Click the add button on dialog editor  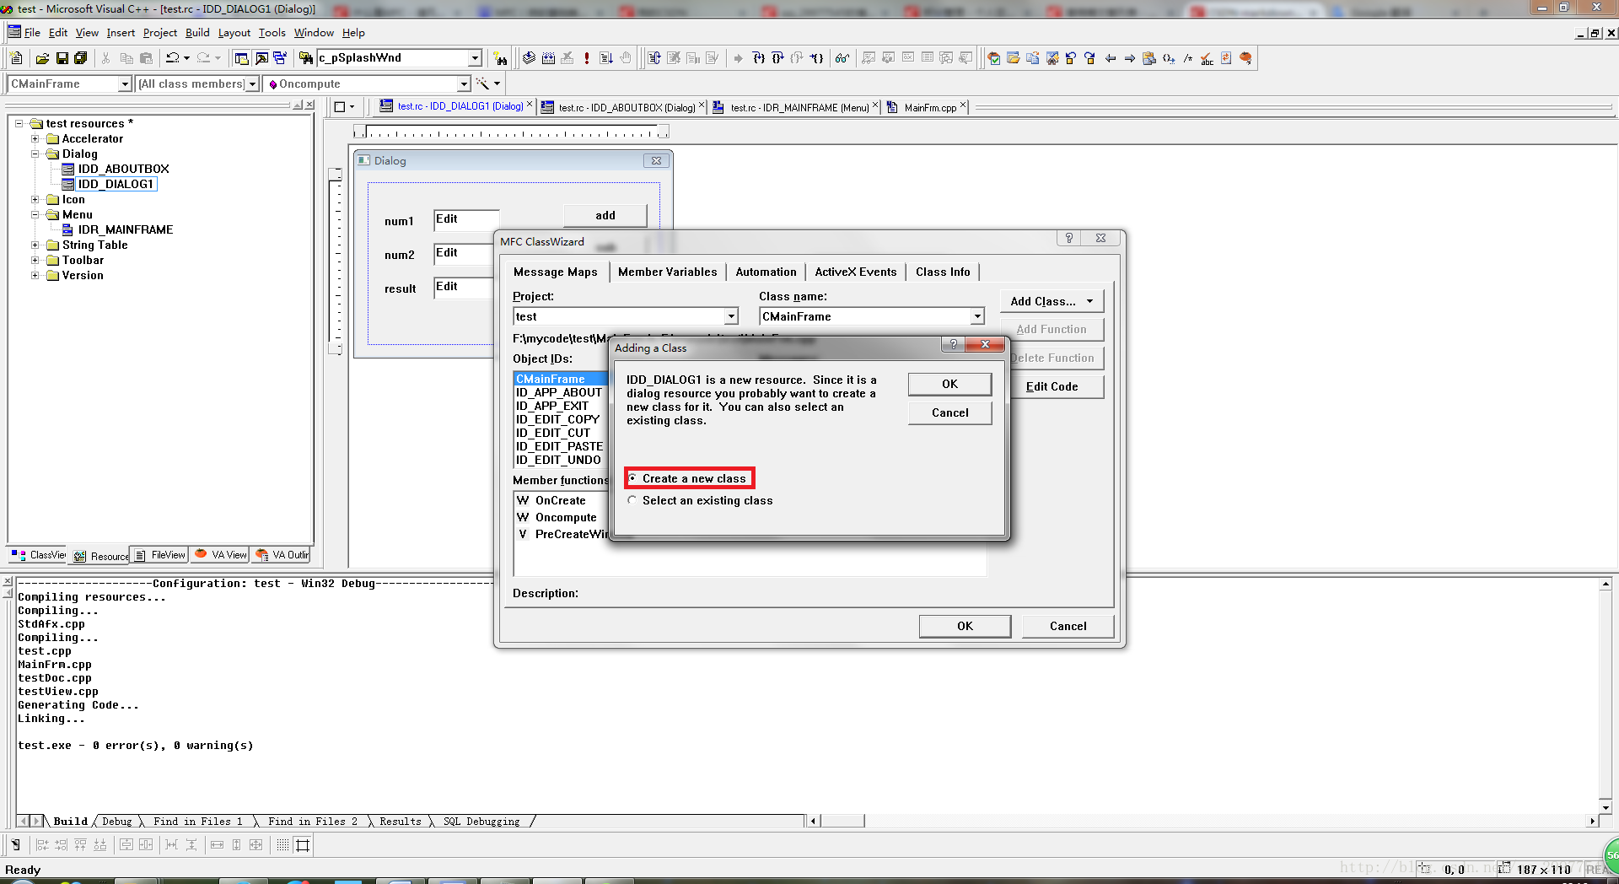(x=605, y=215)
